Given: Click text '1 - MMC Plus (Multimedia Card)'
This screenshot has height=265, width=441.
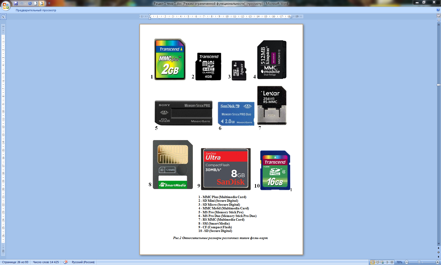Looking at the screenshot, I should coord(222,197).
